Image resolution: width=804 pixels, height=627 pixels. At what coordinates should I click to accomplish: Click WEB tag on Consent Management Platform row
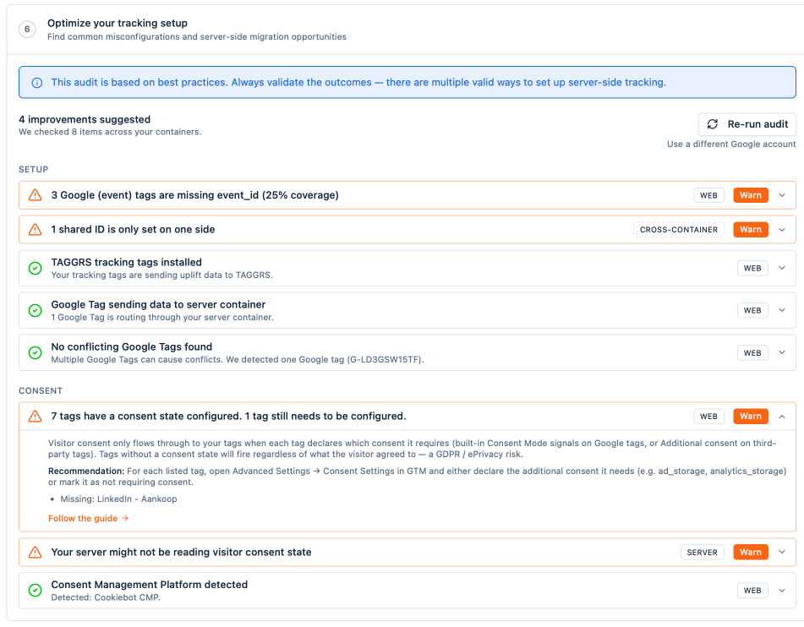752,591
